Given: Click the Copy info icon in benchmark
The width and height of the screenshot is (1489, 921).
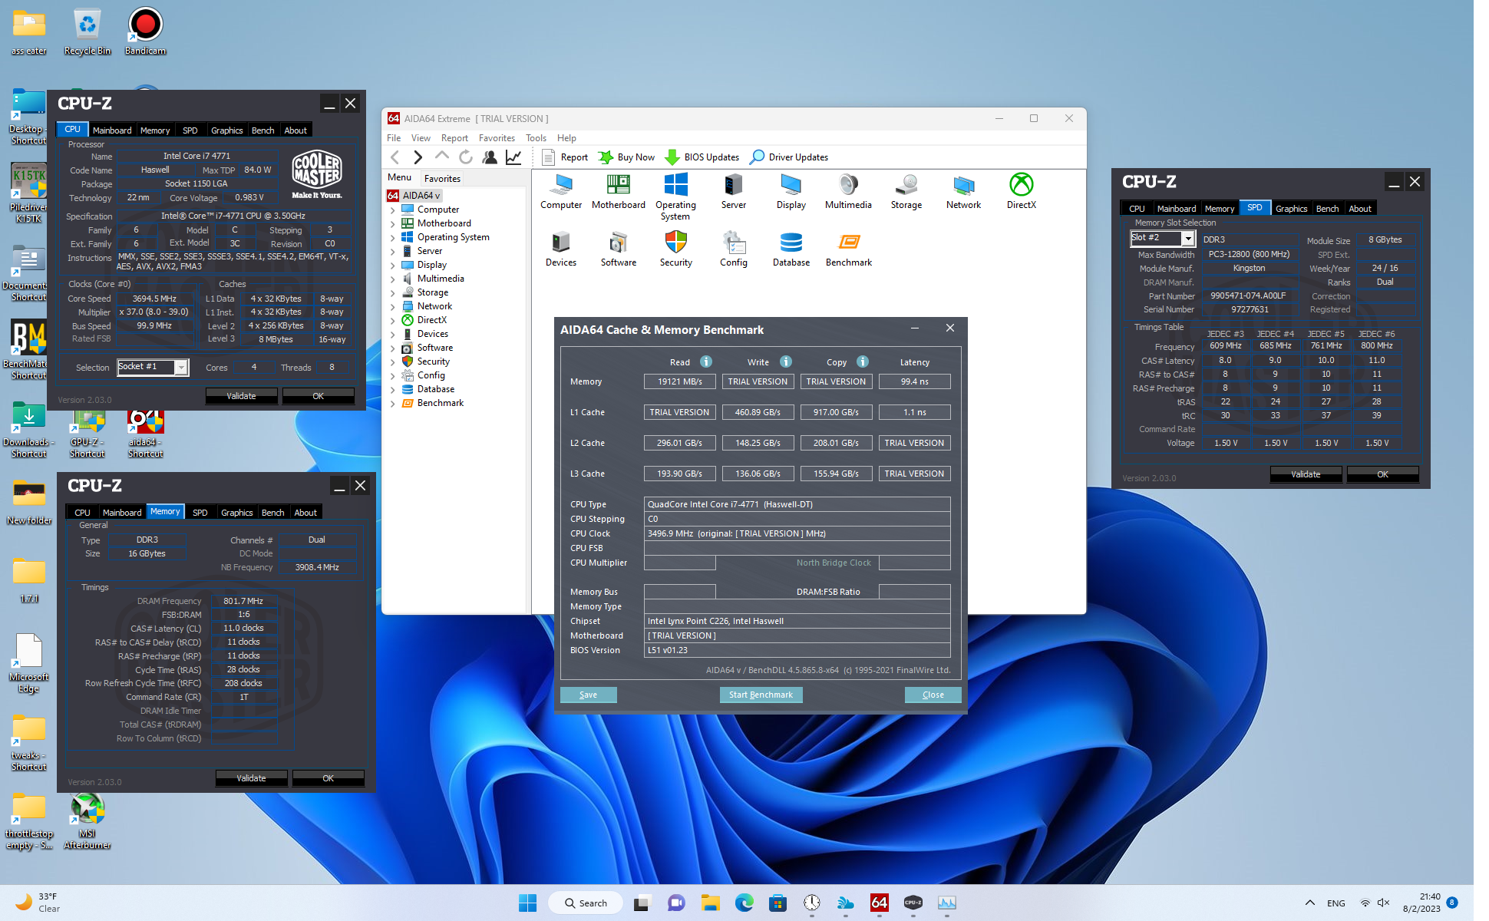Looking at the screenshot, I should 863,361.
